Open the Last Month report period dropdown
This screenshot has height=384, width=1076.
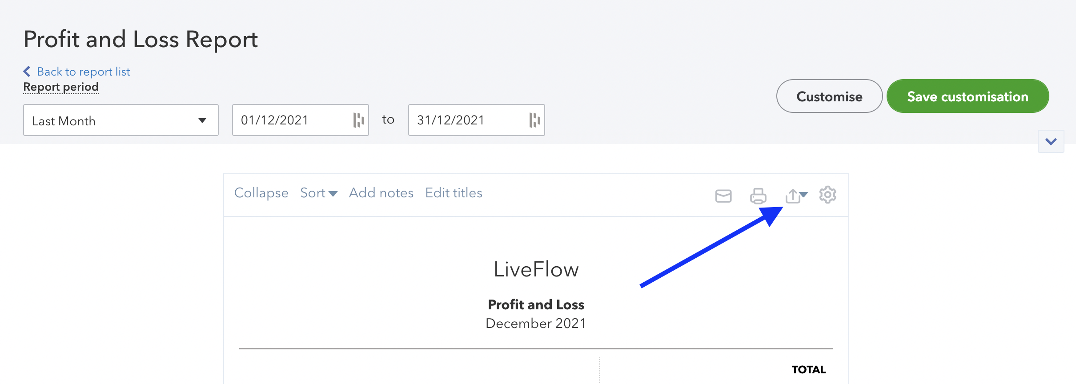coord(120,120)
